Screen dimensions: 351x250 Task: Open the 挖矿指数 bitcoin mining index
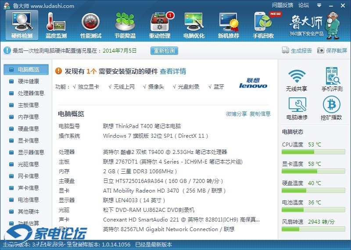(332, 108)
